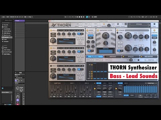Open the Samples browser category
Screen dimensions: 161x120
5,41
